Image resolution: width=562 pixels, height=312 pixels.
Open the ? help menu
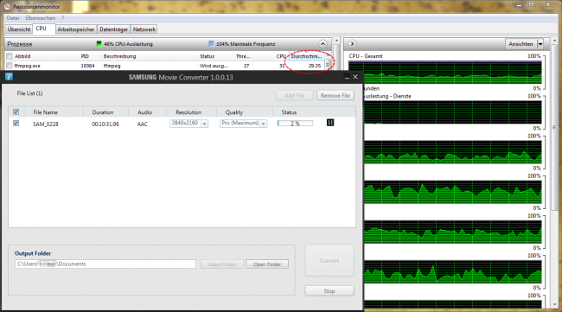[x=63, y=18]
